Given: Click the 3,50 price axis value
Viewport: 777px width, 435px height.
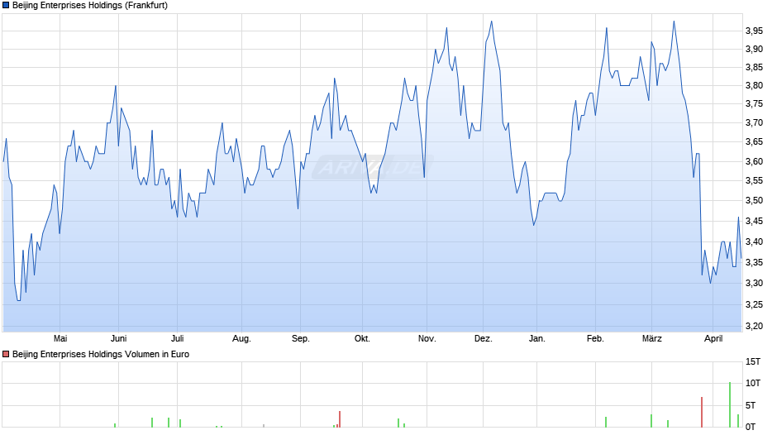Looking at the screenshot, I should tap(754, 200).
